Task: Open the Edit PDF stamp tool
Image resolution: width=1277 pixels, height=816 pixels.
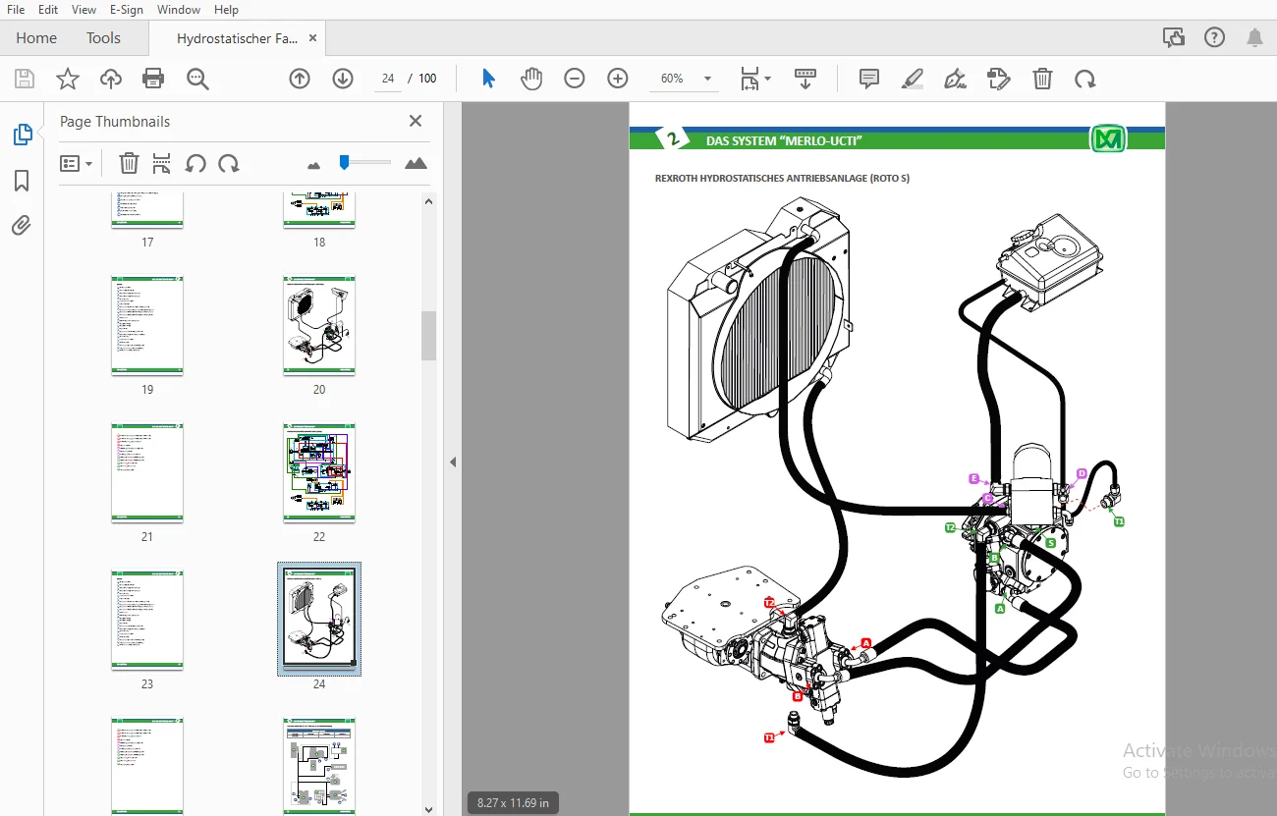Action: 999,79
